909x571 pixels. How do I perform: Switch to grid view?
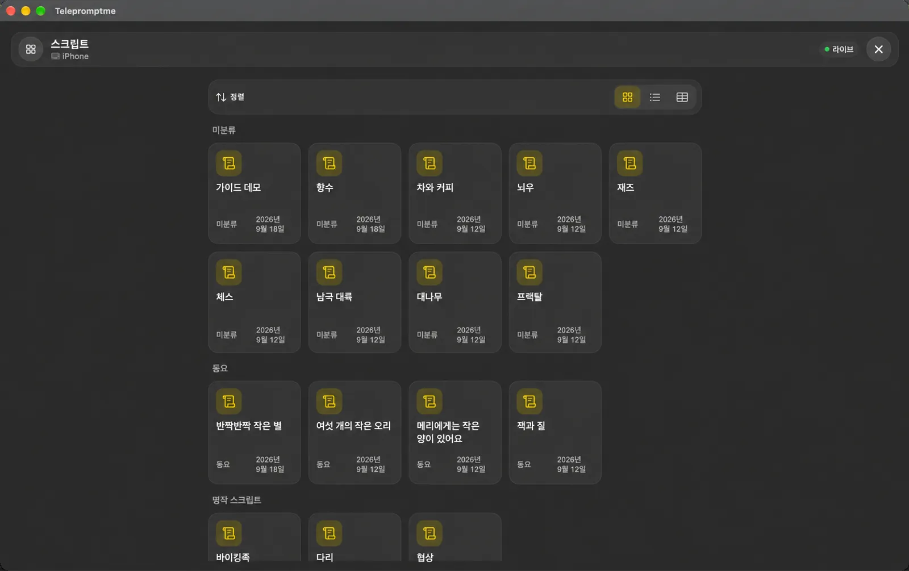tap(627, 97)
